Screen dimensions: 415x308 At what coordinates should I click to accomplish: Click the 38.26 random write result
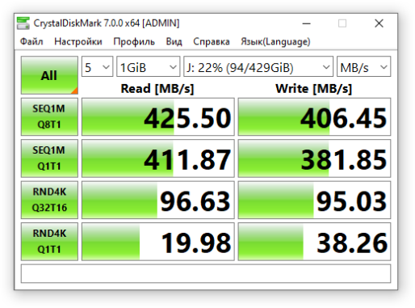[314, 242]
